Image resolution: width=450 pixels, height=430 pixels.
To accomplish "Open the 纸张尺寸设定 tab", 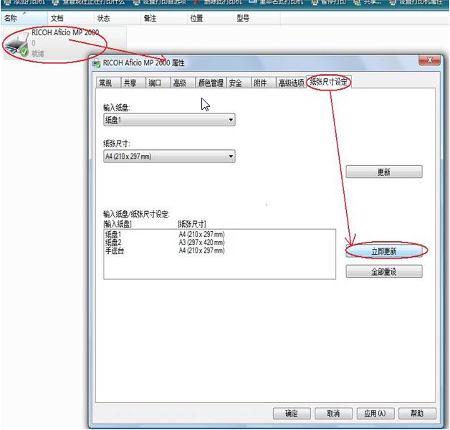I will tap(330, 83).
